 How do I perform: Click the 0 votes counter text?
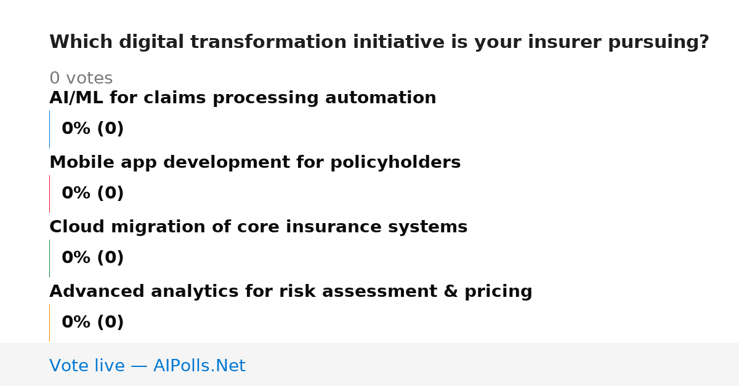click(81, 79)
